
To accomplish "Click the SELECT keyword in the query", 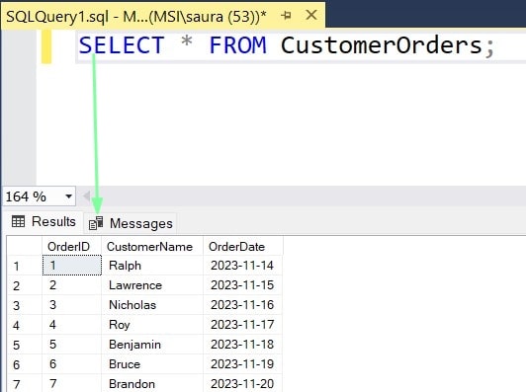I will [122, 45].
